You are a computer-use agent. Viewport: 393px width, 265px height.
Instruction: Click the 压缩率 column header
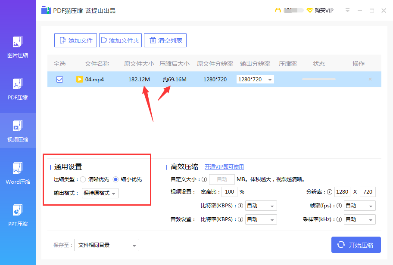pos(288,64)
